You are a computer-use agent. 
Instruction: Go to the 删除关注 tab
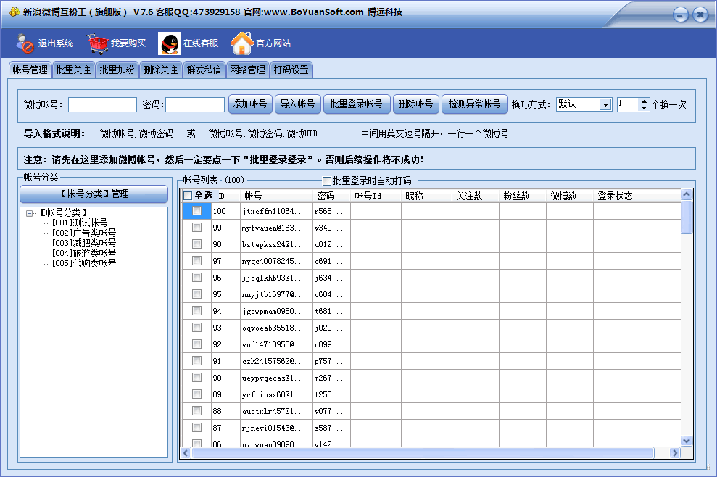point(160,70)
